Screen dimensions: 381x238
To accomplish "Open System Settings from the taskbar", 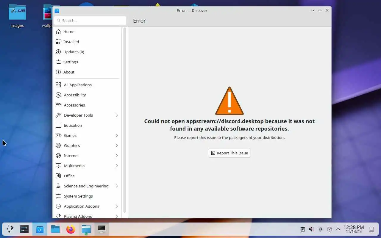I will pos(24,229).
